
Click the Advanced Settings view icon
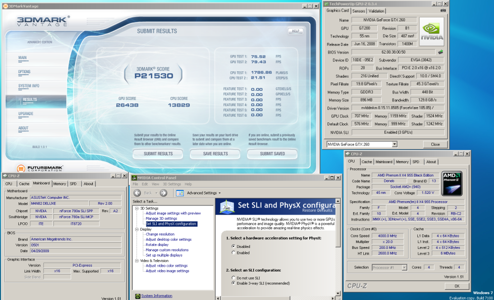pyautogui.click(x=179, y=193)
